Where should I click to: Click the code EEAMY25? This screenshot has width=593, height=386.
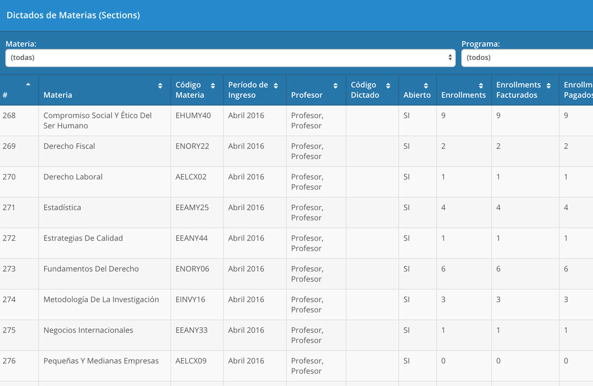(192, 207)
